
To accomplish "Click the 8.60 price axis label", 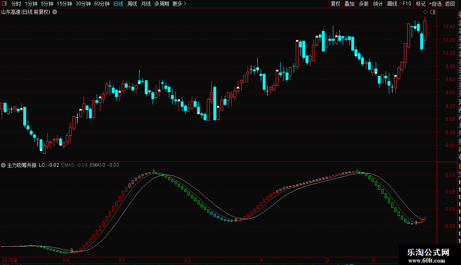I will click(450, 146).
